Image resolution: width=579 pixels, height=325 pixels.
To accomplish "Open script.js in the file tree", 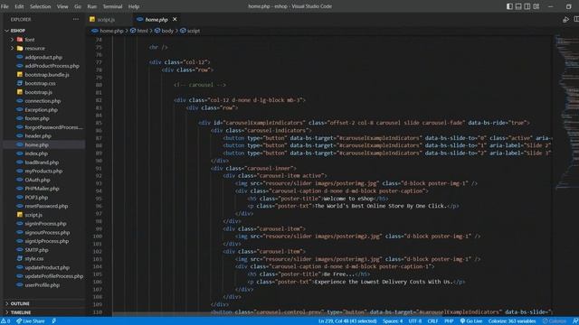I will pyautogui.click(x=33, y=215).
